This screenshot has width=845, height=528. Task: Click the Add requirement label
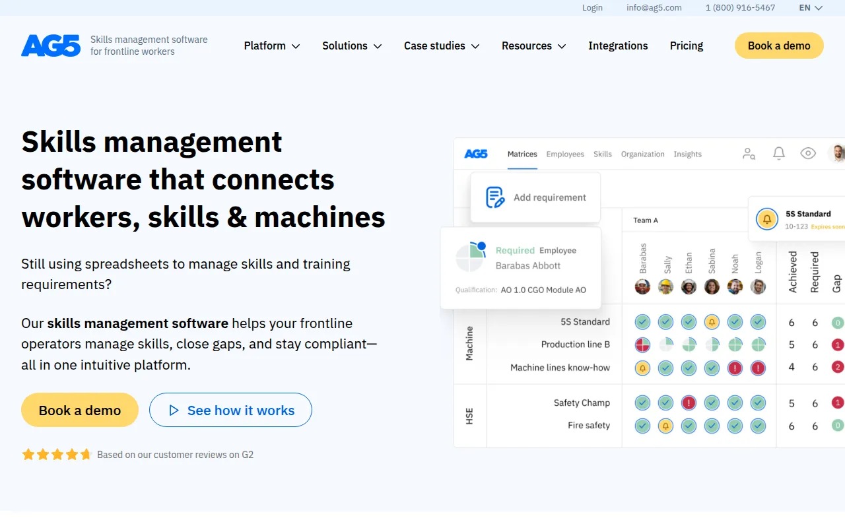pyautogui.click(x=550, y=197)
